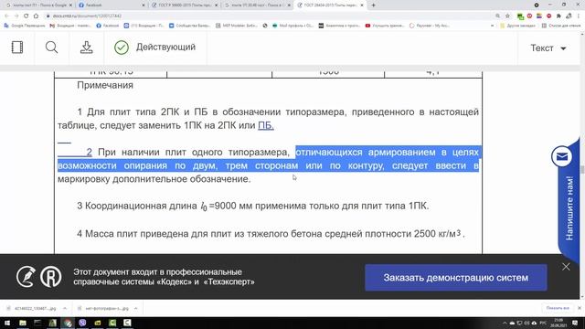This screenshot has width=585, height=329.
Task: Click the note 3 Координационная длина text
Action: pos(253,206)
